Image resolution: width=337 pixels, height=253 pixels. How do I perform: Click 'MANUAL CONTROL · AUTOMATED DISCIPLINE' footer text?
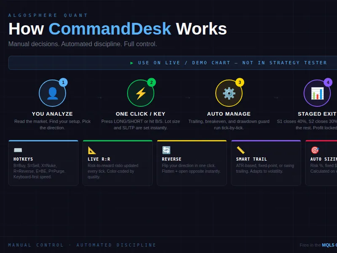click(82, 245)
